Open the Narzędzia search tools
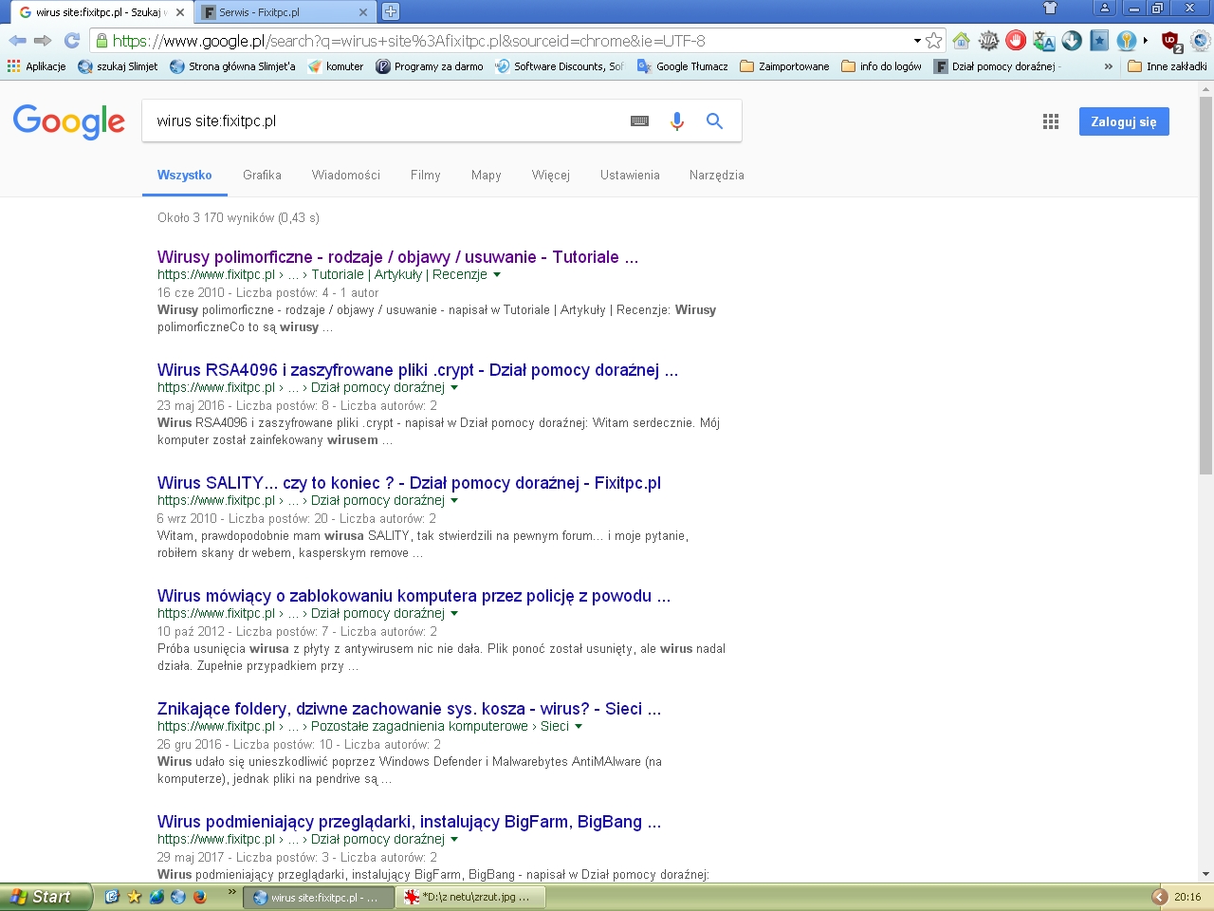Viewport: 1214px width, 911px height. 717,175
